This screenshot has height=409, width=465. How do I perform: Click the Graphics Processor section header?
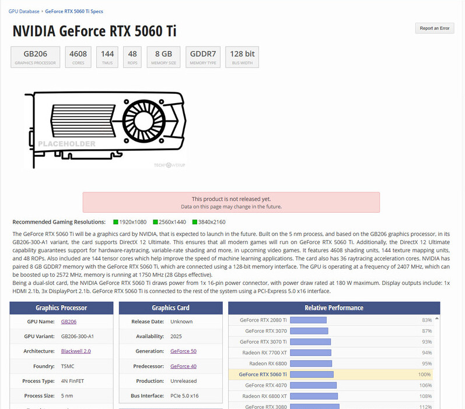(x=61, y=308)
